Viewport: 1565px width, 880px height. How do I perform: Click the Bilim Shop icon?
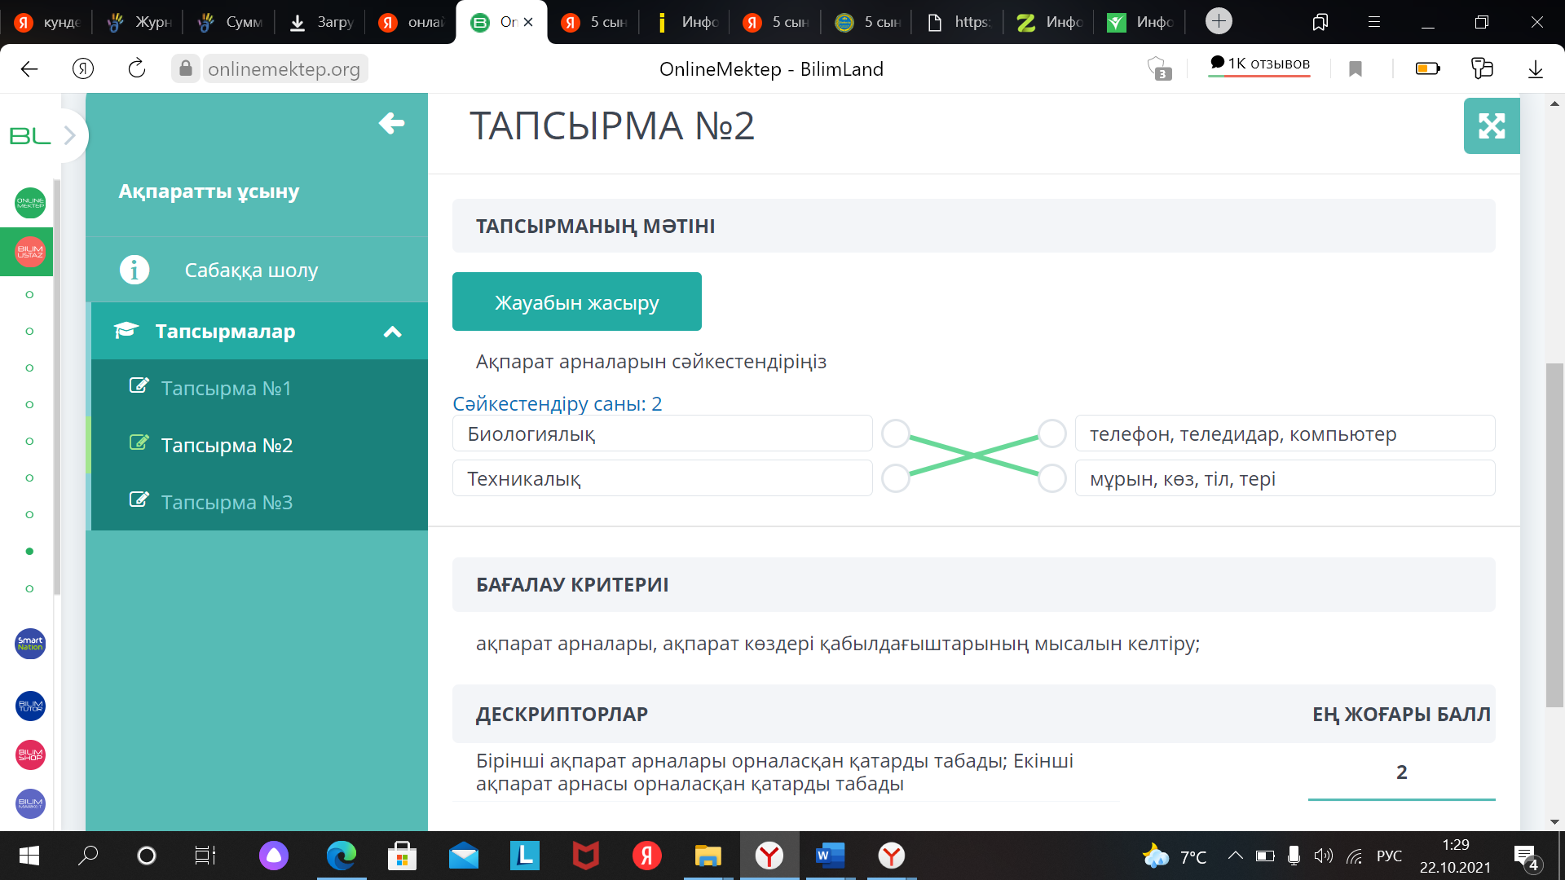click(x=30, y=755)
